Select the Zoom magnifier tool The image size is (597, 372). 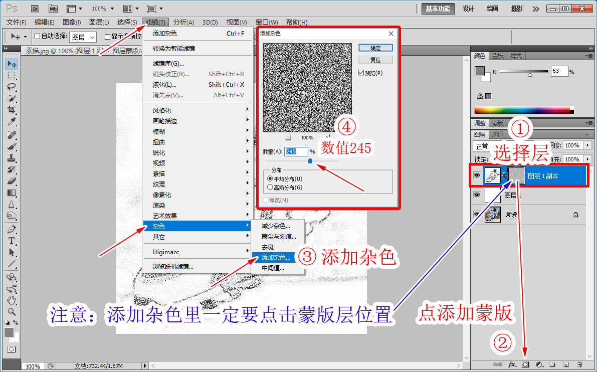(x=12, y=311)
